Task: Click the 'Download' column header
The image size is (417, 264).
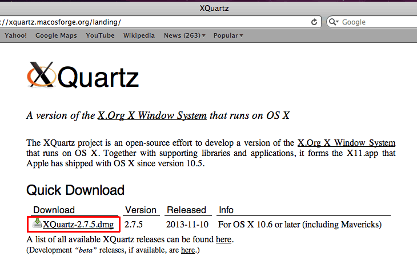Action: 54,210
